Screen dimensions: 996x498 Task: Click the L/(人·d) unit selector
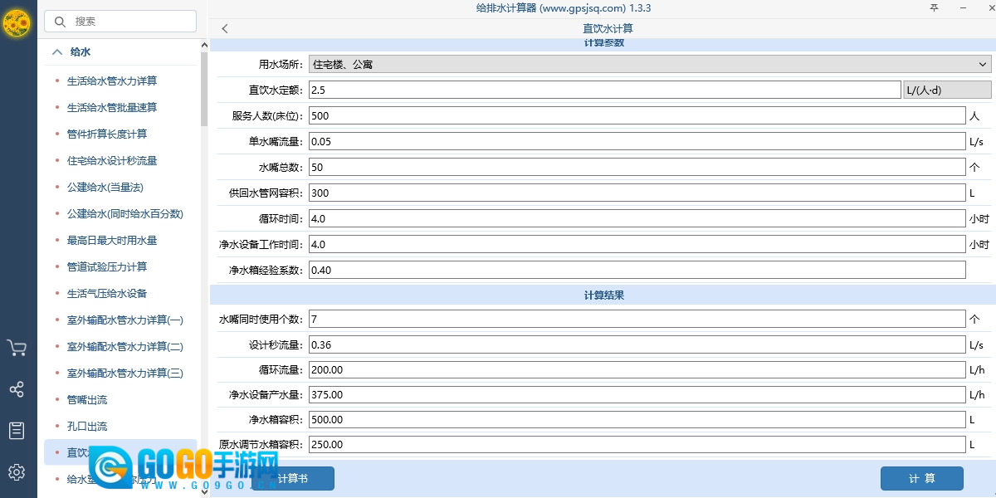[x=946, y=90]
